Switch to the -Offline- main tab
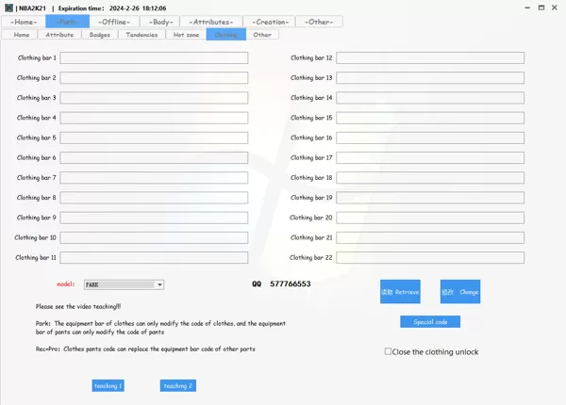566x405 pixels. tap(114, 22)
